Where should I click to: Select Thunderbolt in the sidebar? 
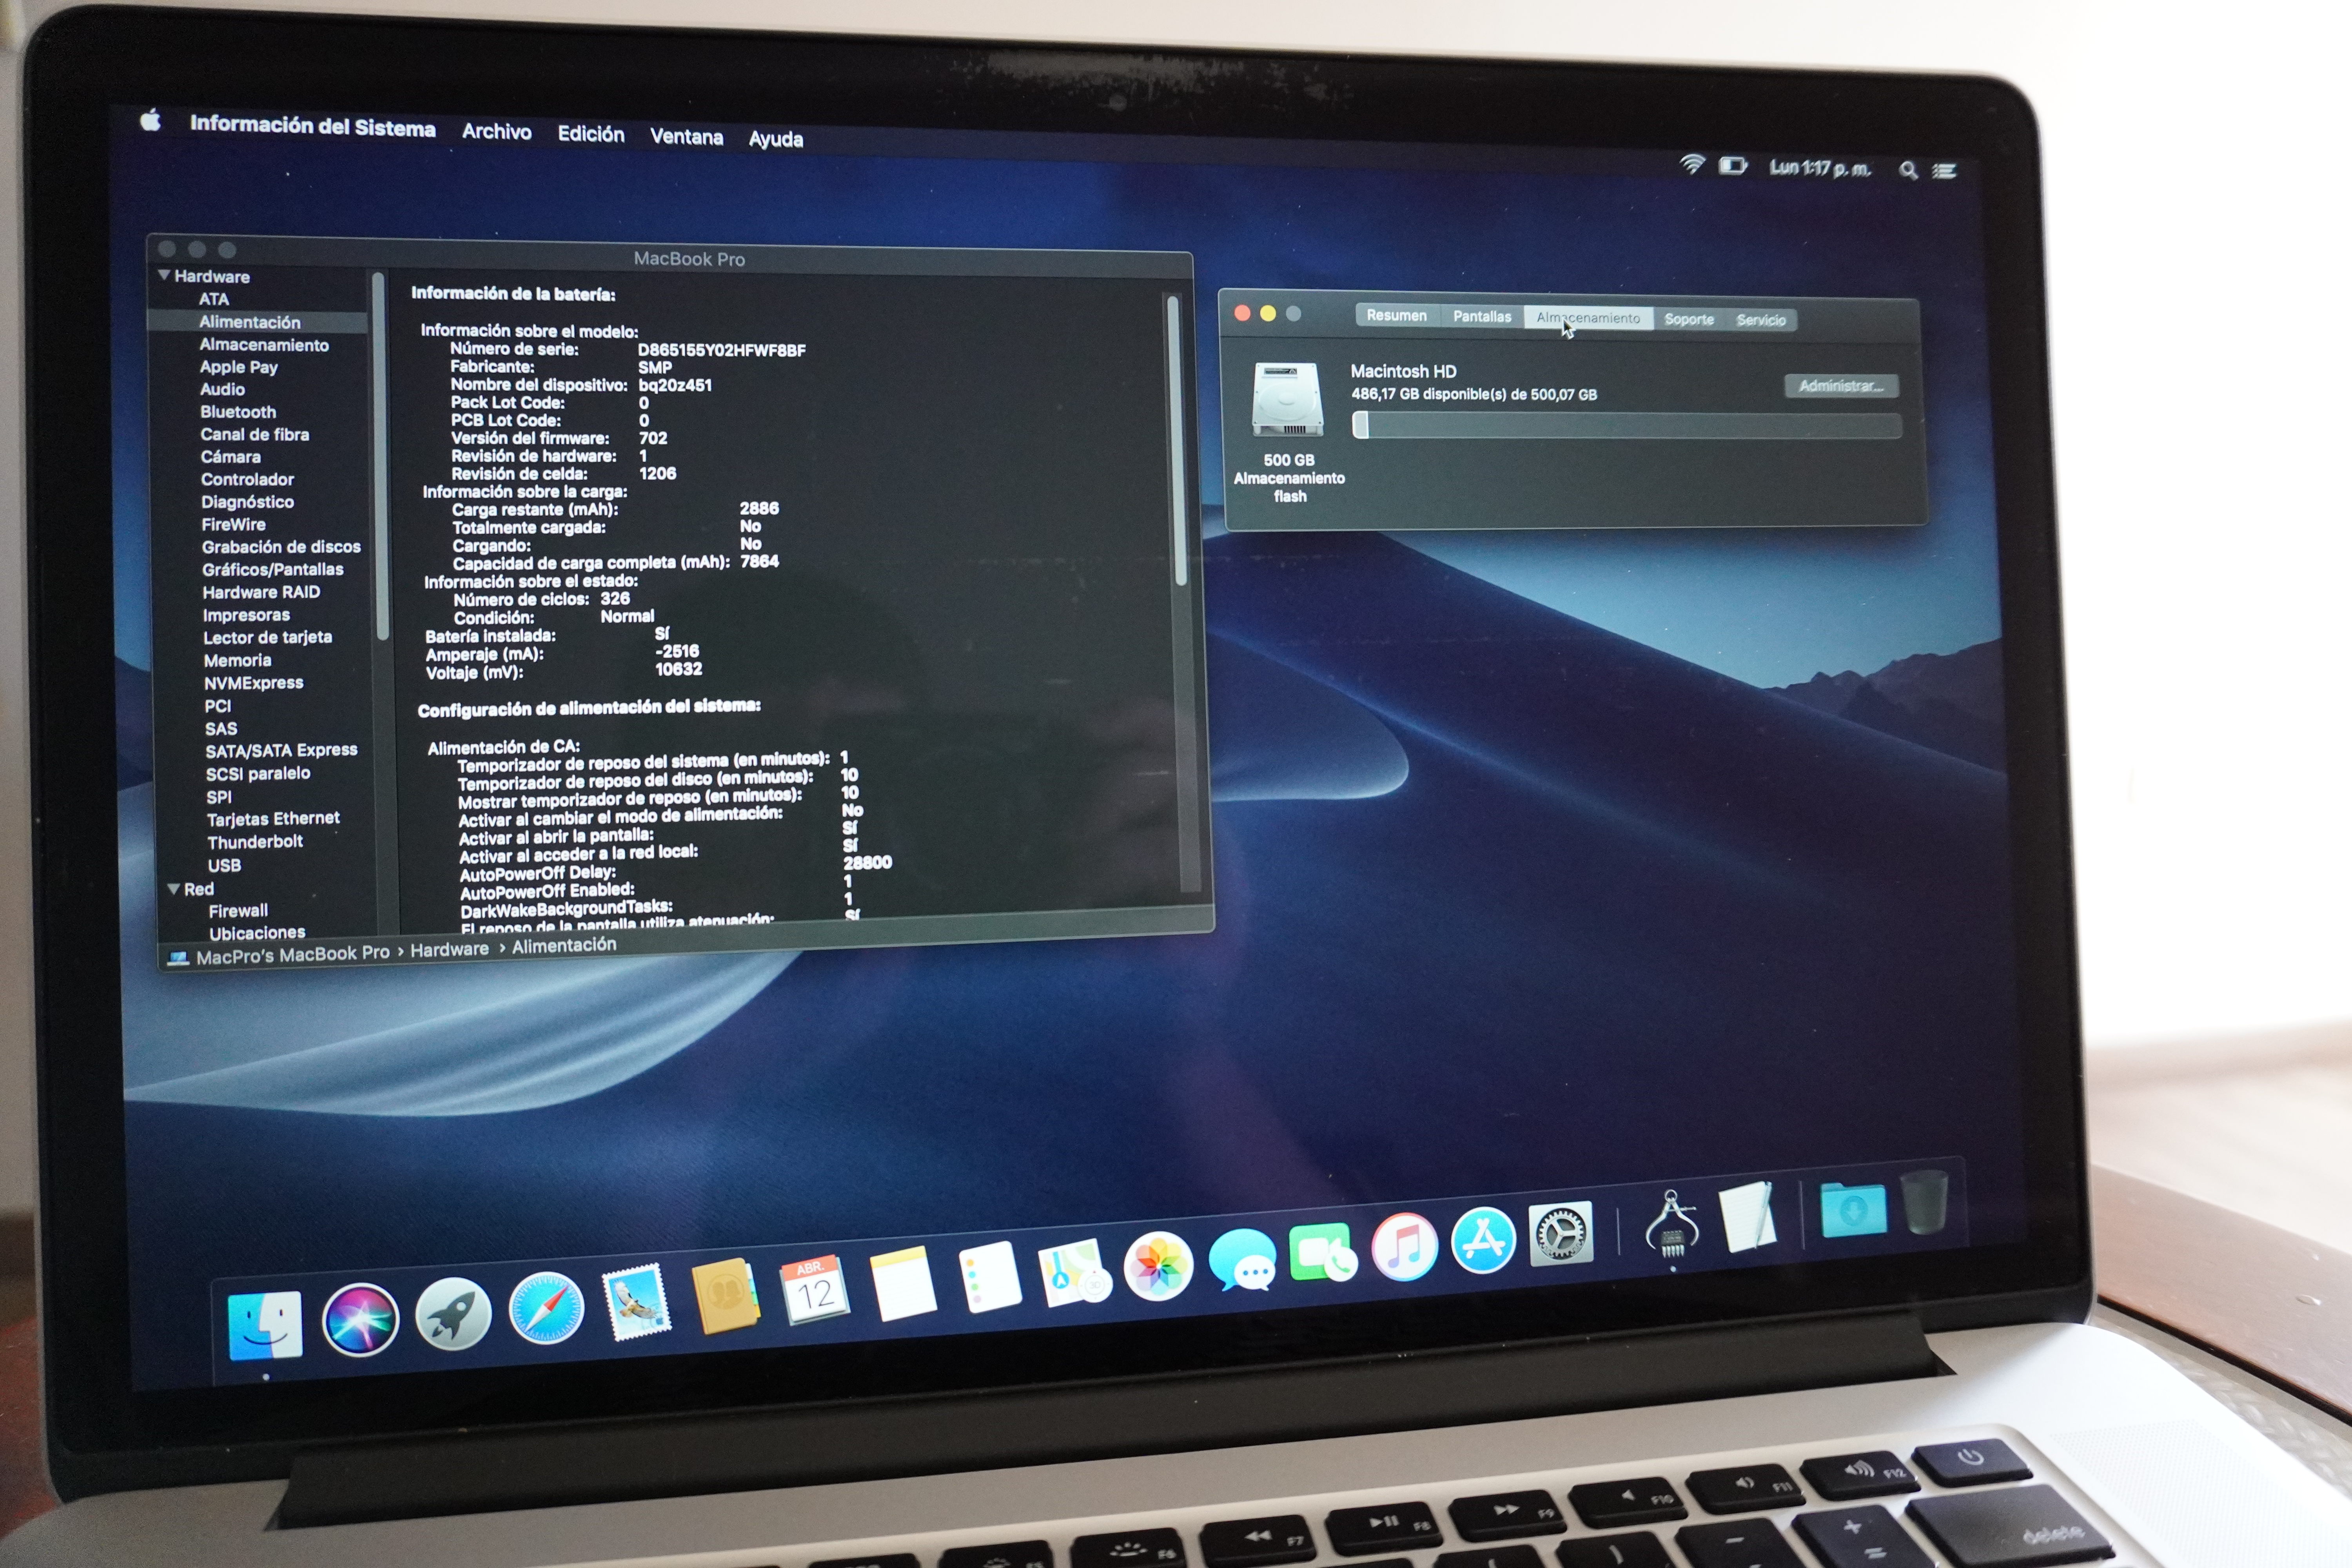[255, 842]
